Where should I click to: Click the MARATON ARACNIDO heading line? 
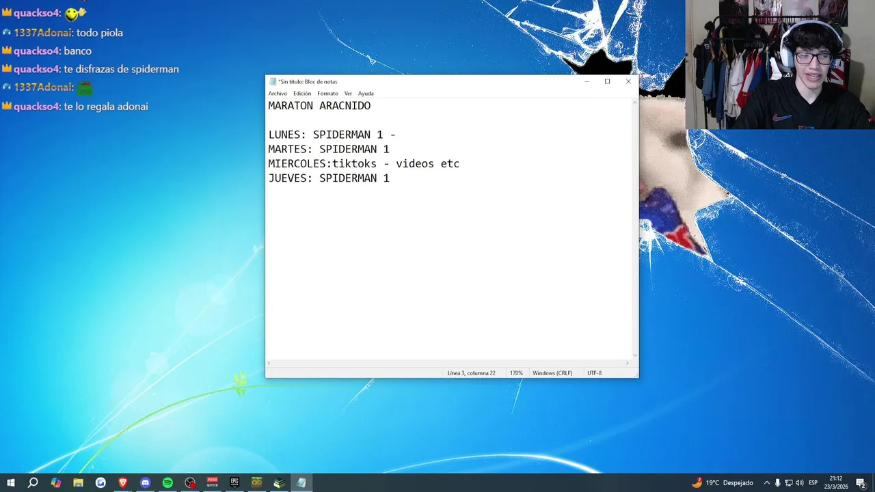[319, 106]
